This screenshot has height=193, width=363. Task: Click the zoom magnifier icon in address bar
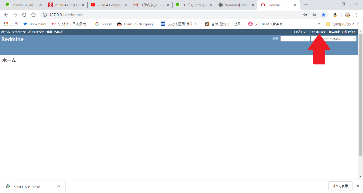315,14
